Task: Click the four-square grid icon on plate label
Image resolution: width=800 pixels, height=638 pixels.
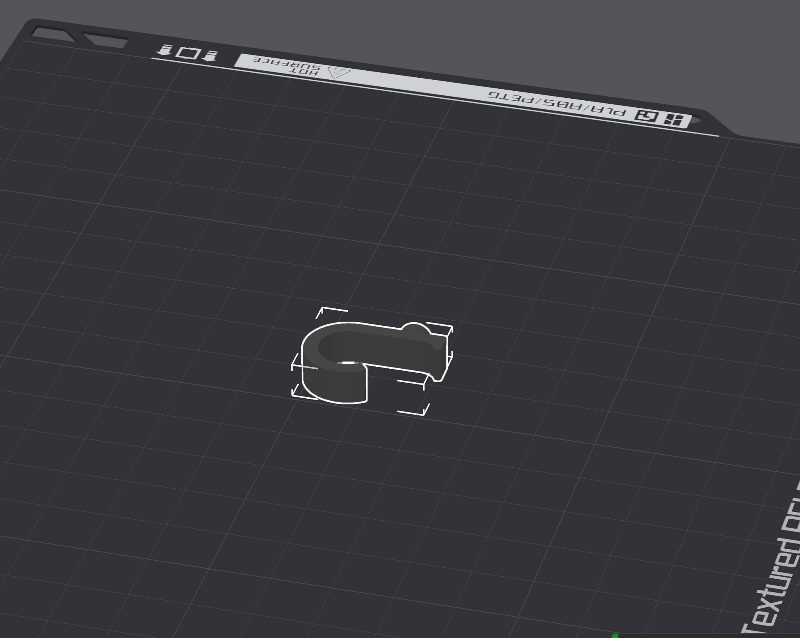Action: point(673,120)
